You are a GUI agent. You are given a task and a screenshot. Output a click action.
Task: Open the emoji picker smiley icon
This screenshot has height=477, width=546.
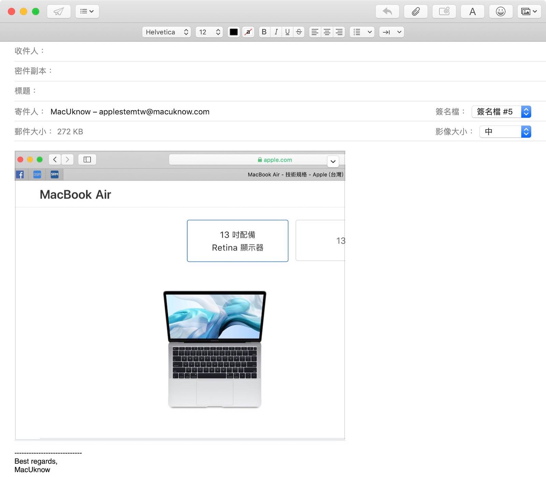pyautogui.click(x=501, y=12)
